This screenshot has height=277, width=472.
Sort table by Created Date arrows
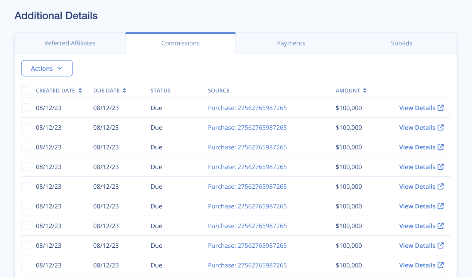pos(80,91)
